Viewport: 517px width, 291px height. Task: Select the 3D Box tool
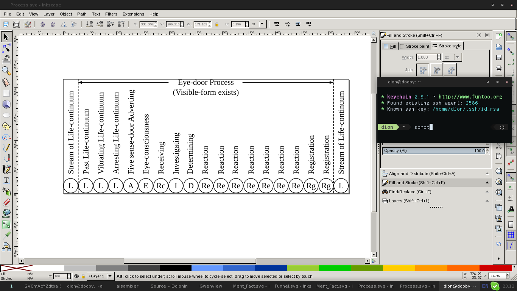point(6,104)
